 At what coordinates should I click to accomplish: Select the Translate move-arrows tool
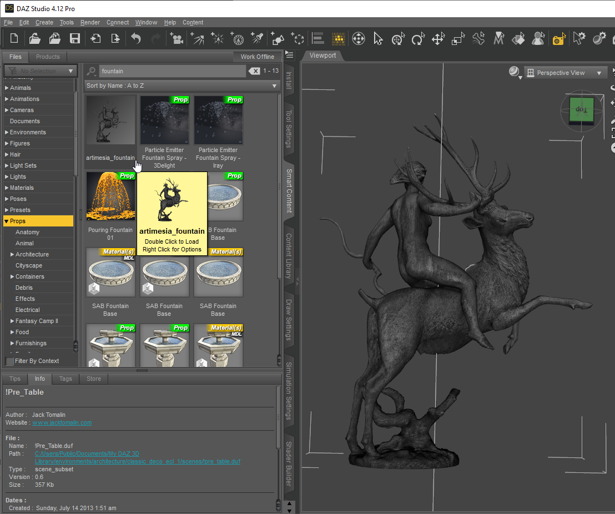tap(438, 39)
